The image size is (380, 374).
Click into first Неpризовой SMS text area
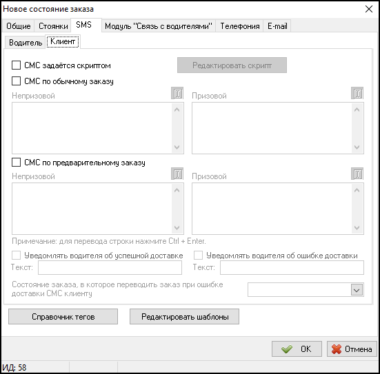[x=92, y=128]
